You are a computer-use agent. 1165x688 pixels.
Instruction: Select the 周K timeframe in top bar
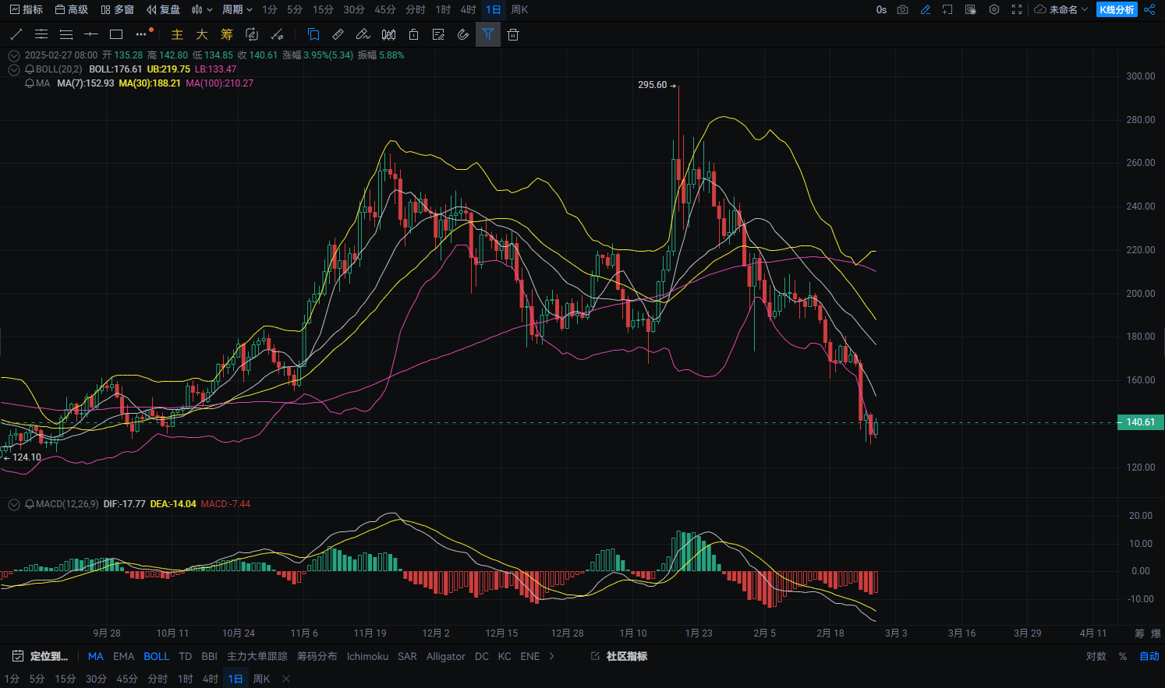[x=519, y=9]
